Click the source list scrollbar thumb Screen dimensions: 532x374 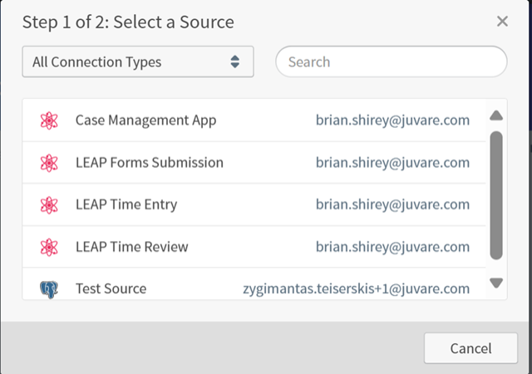pos(496,195)
